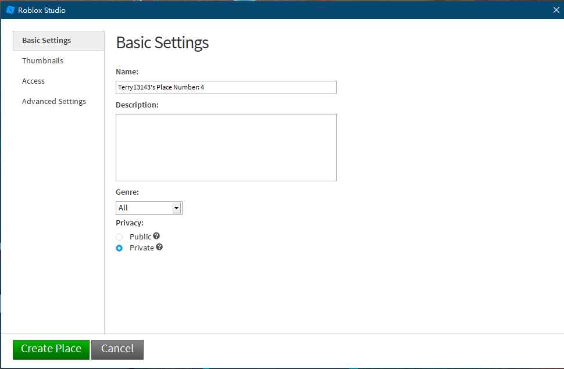Click inside the Description text area
This screenshot has width=564, height=369.
[226, 148]
